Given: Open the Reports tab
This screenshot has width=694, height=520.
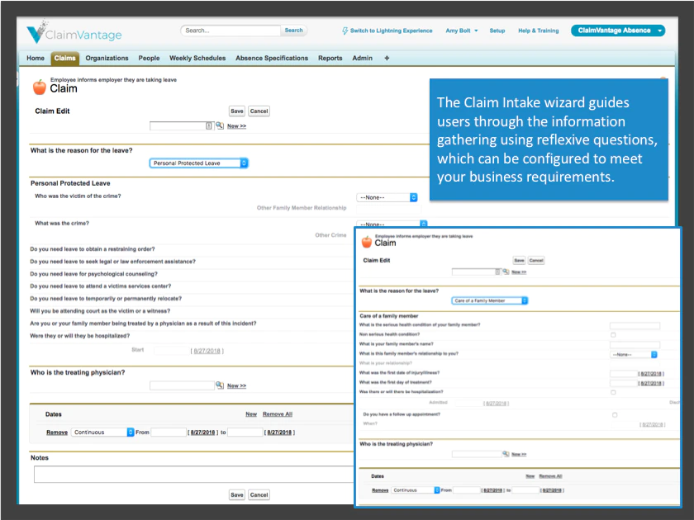Looking at the screenshot, I should (x=330, y=58).
